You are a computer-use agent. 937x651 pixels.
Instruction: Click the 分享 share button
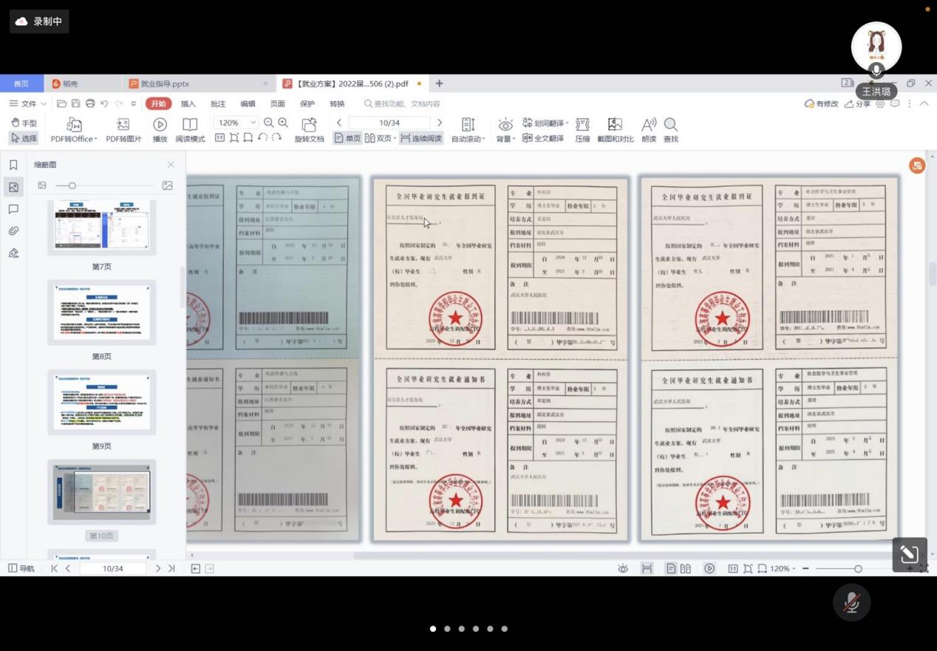[x=857, y=103]
